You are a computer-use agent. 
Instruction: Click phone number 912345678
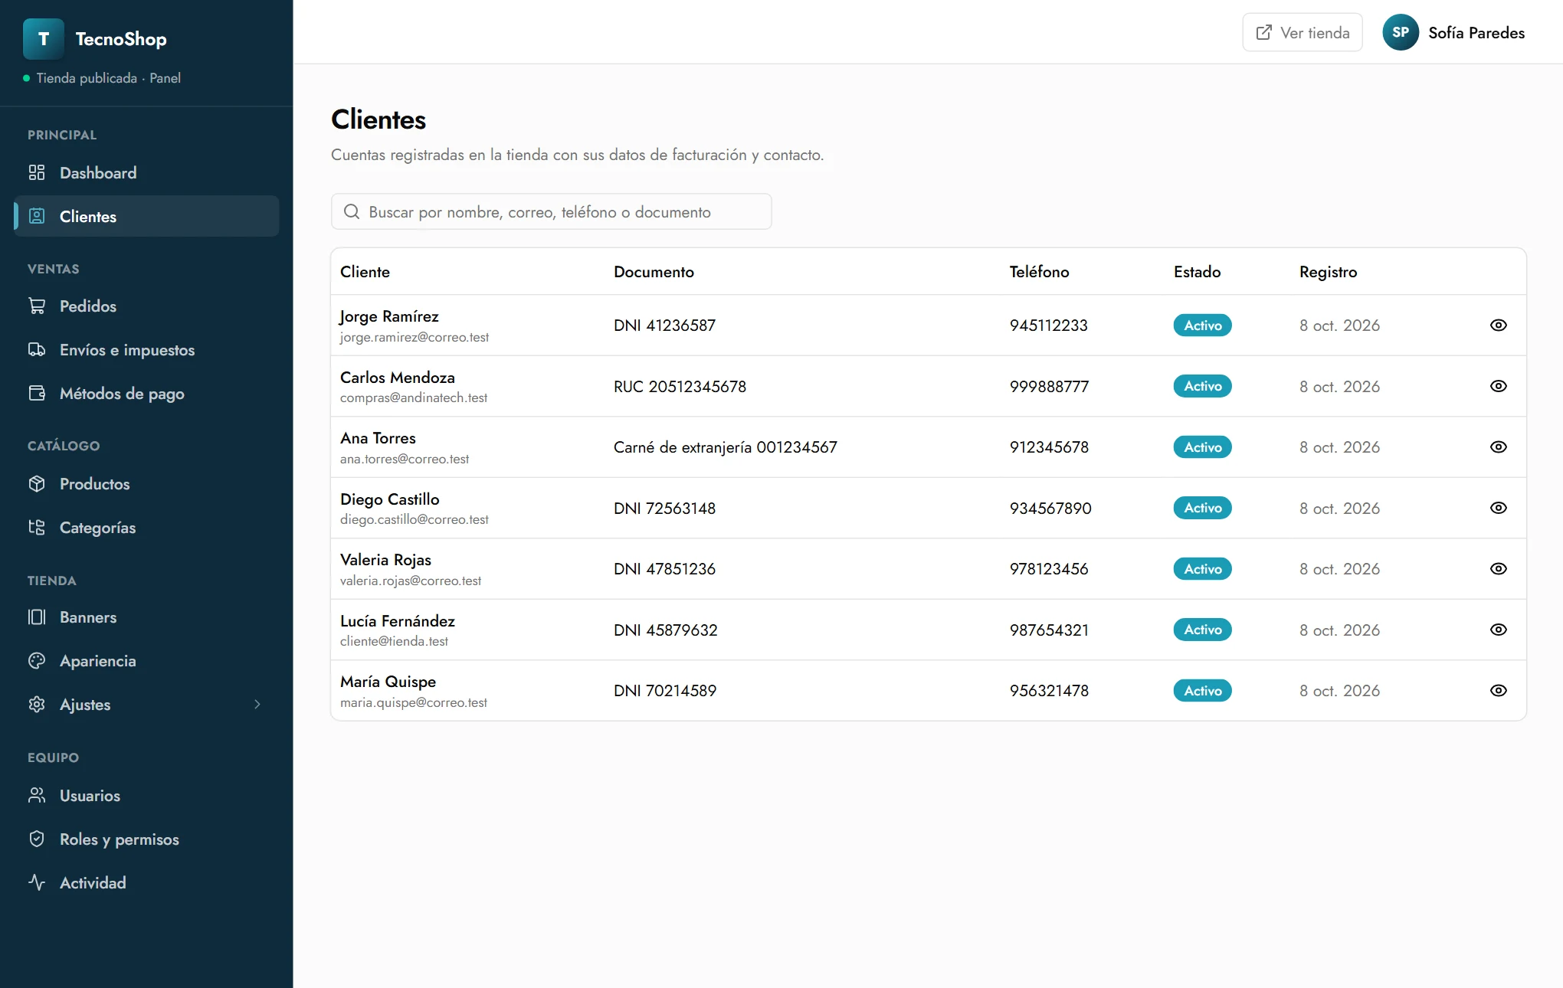tap(1049, 447)
